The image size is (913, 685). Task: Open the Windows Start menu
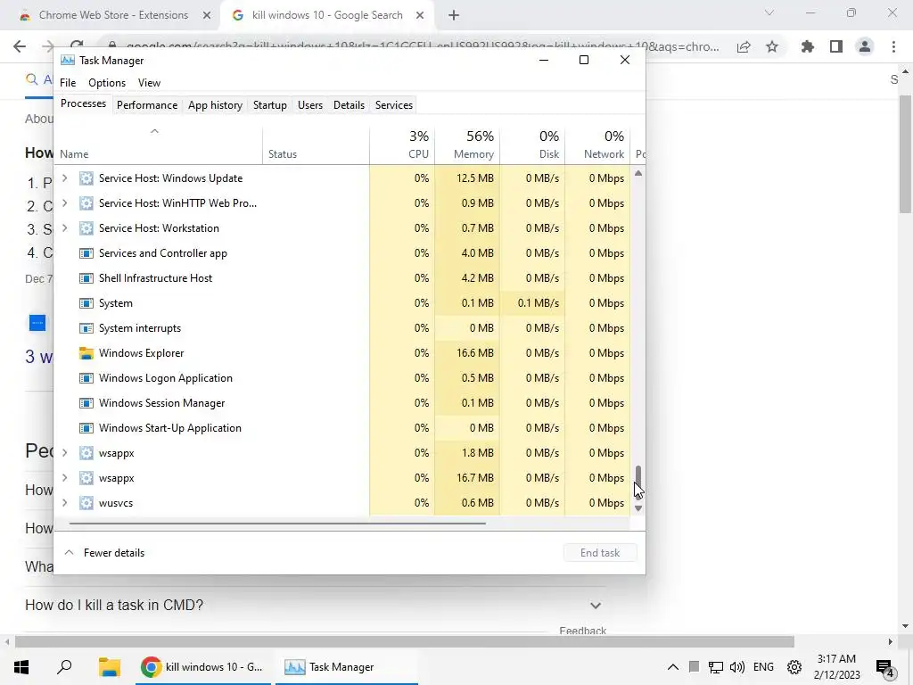click(21, 666)
